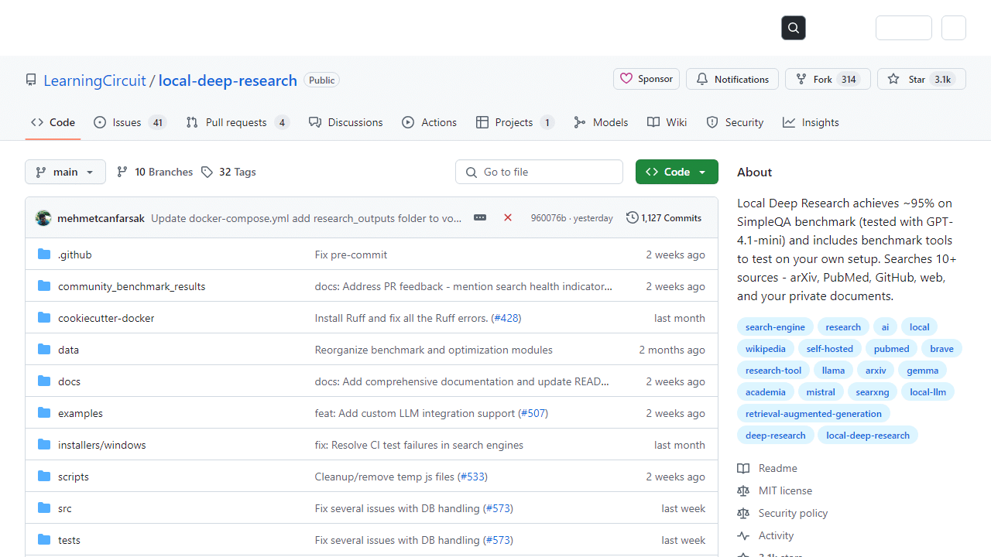Expand the commit message ellipsis
Screen dimensions: 991x557
480,218
